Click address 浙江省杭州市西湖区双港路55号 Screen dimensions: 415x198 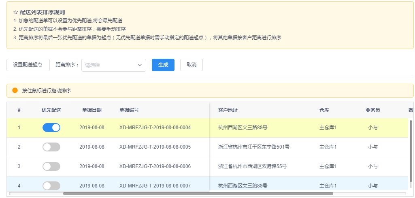[x=253, y=166]
